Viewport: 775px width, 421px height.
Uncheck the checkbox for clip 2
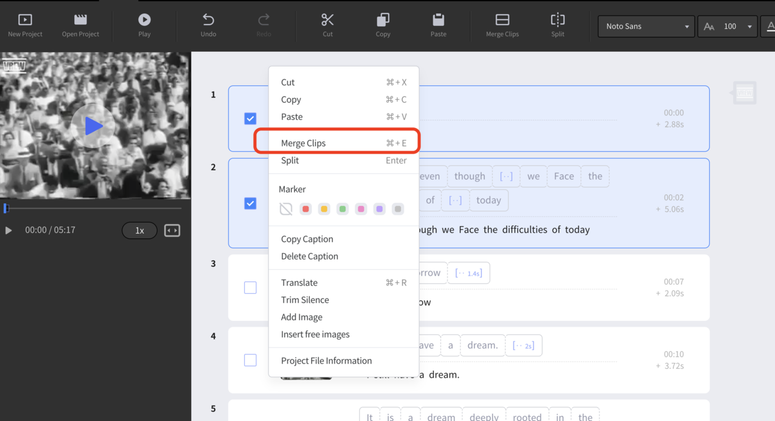point(250,203)
